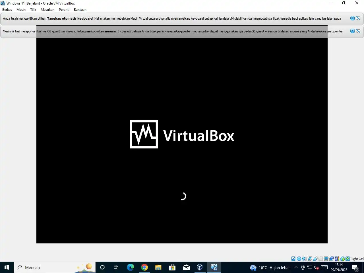Launch Google Chrome from taskbar
The width and height of the screenshot is (364, 273).
[x=144, y=267]
